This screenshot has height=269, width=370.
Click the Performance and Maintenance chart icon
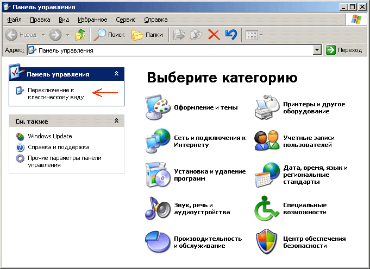(158, 242)
